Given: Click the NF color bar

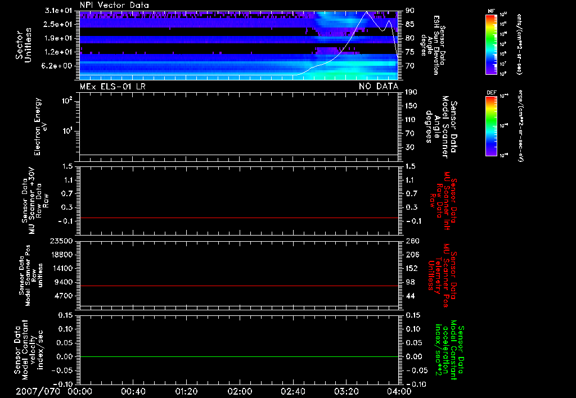Looking at the screenshot, I should (x=491, y=44).
